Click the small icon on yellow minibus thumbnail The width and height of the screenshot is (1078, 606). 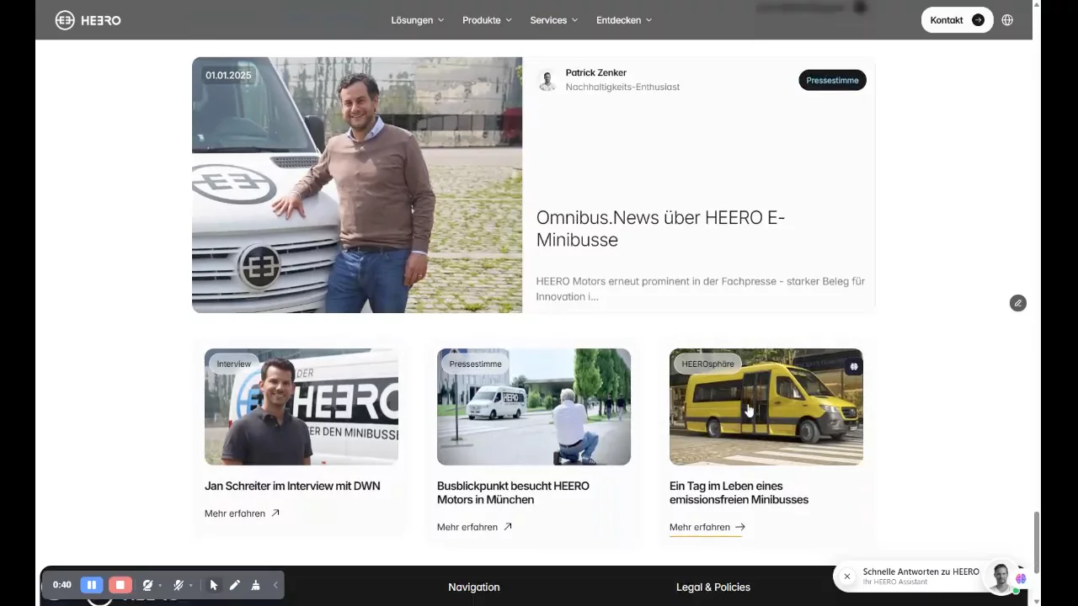[853, 366]
